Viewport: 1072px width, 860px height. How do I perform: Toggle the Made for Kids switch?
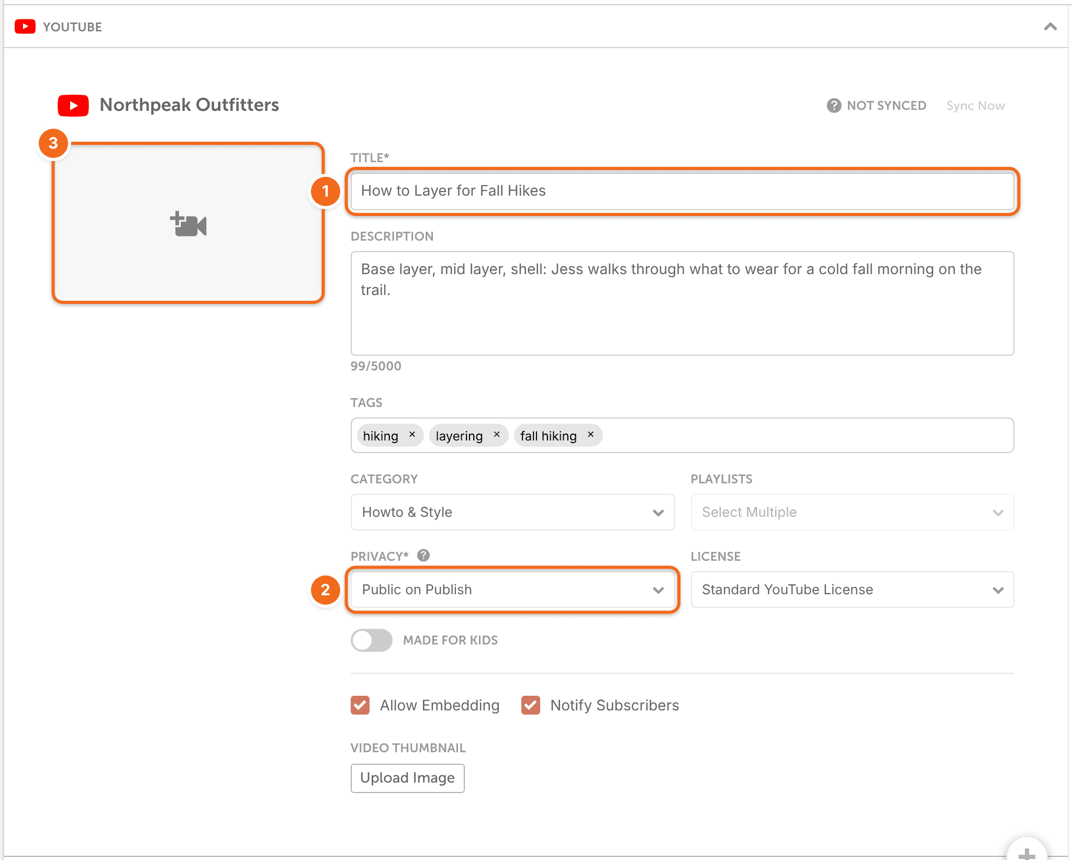pos(372,640)
